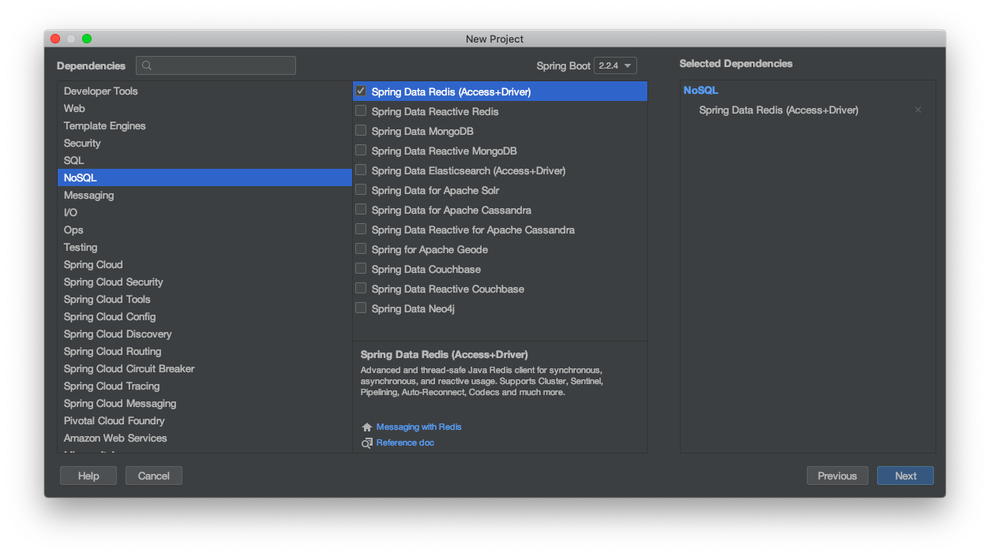Select the highlighted NoSQL category in the list
Screen dimensions: 990x556
[x=204, y=178]
